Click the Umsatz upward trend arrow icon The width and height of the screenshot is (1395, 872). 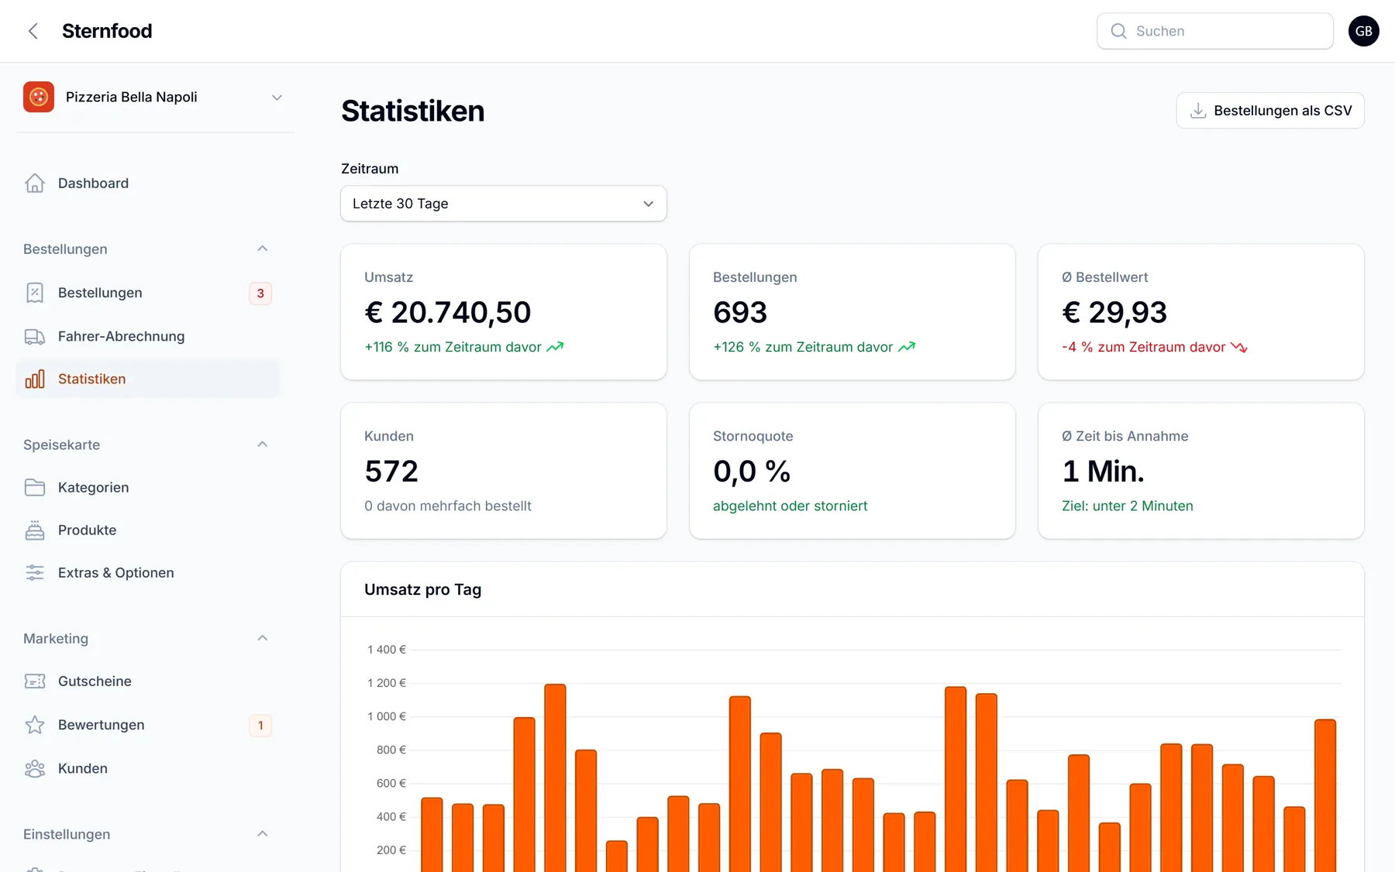pyautogui.click(x=555, y=347)
